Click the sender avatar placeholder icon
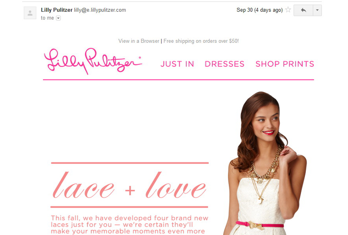This screenshot has height=235, width=348. point(30,13)
